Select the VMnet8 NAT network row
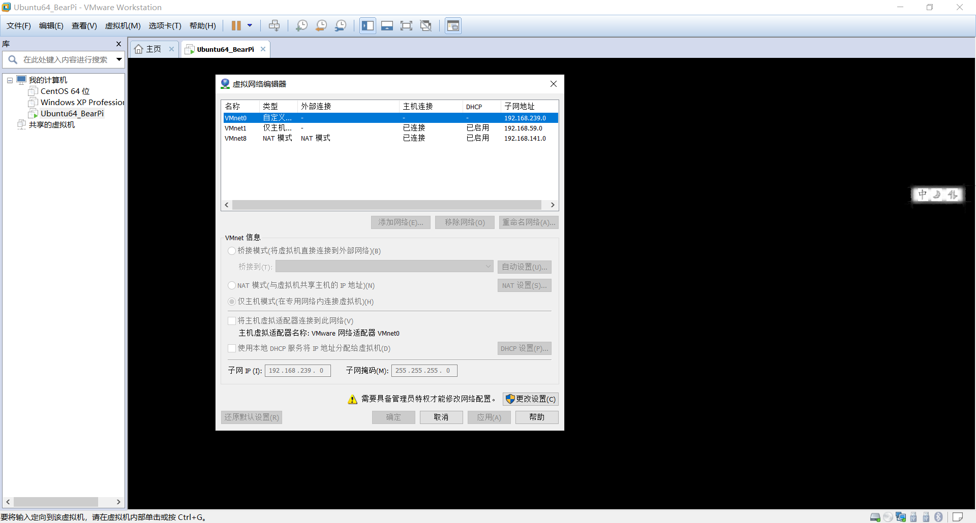This screenshot has width=976, height=523. (390, 138)
